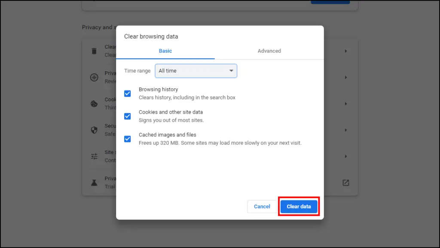Expand the Cookies row arrow

346,104
